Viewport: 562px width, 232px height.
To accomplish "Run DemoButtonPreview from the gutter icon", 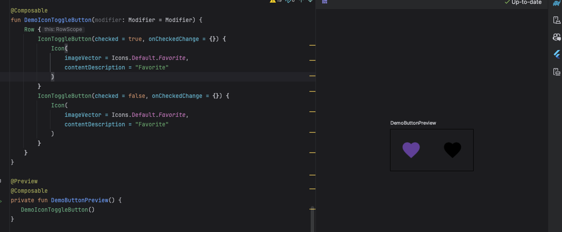I will click(x=1, y=201).
